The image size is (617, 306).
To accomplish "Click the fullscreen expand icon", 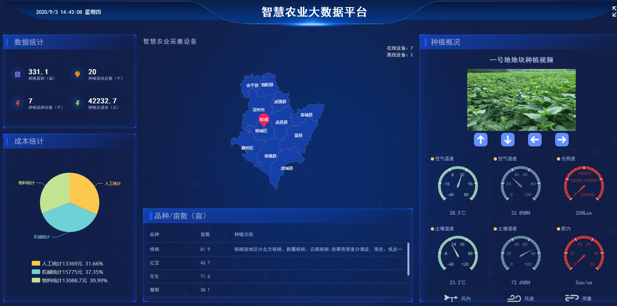I will tap(614, 11).
